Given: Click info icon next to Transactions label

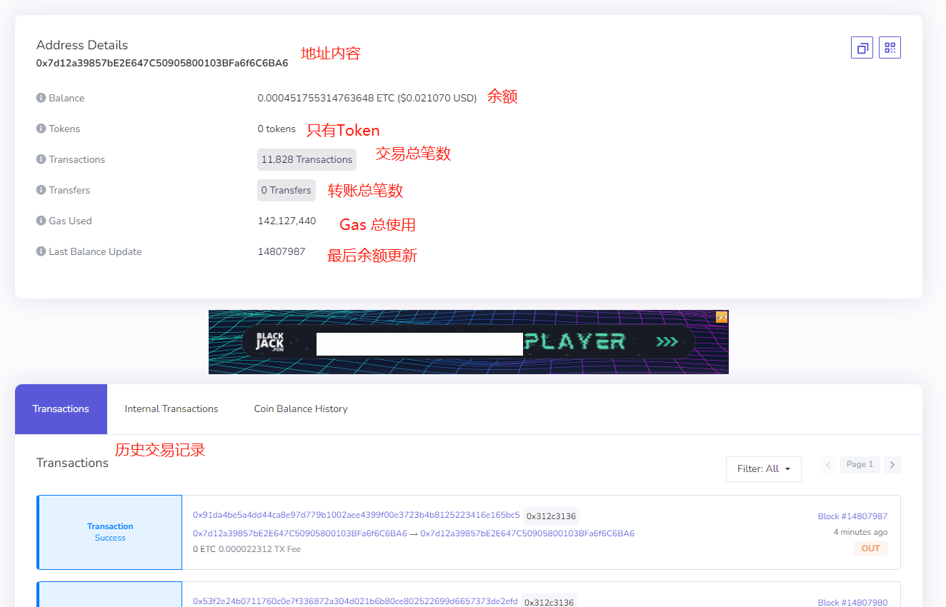Looking at the screenshot, I should pos(41,159).
